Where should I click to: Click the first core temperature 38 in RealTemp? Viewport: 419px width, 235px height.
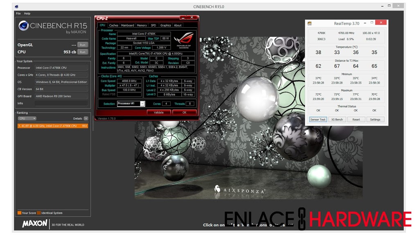pyautogui.click(x=318, y=53)
